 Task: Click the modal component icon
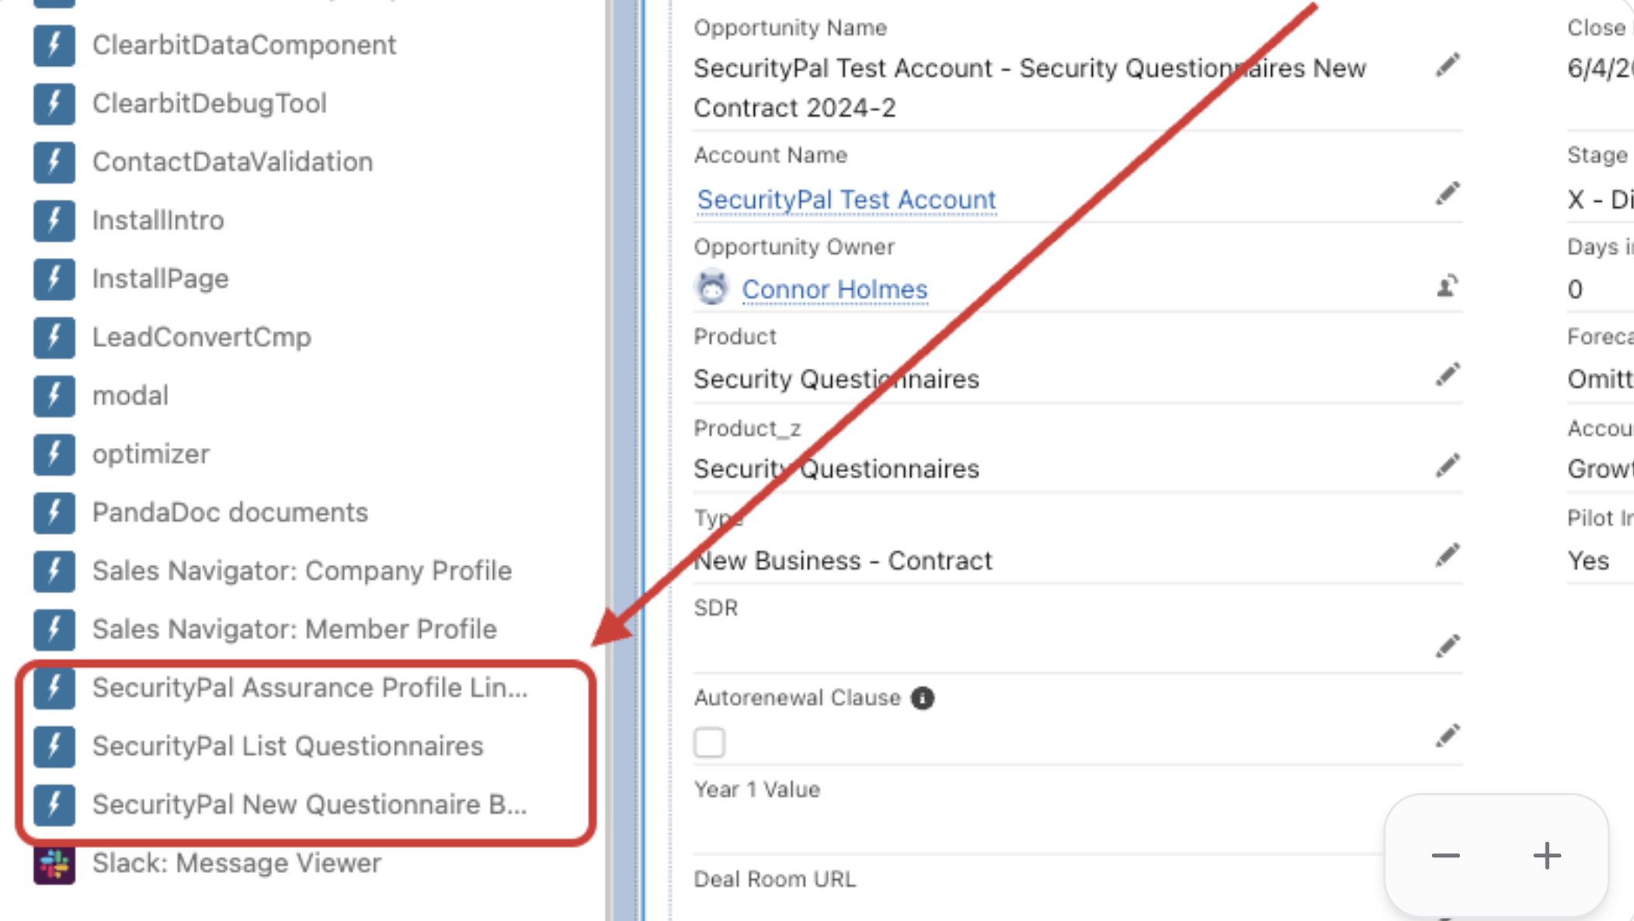coord(54,395)
